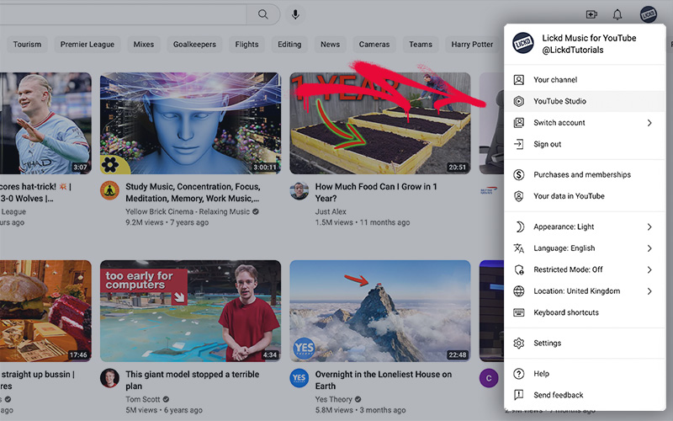Open the raised garden beds thumbnail
The height and width of the screenshot is (421, 673).
tap(380, 123)
